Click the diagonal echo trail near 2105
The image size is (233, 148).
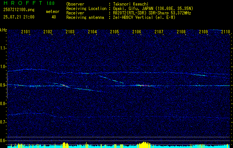(111, 80)
